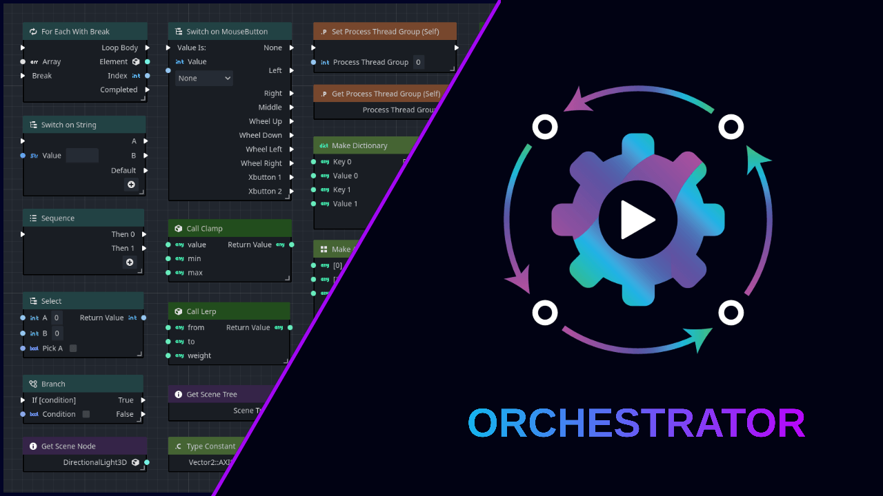Click the Set Process Thread Group (Self) title
Viewport: 883px width, 496px height.
[x=386, y=32]
